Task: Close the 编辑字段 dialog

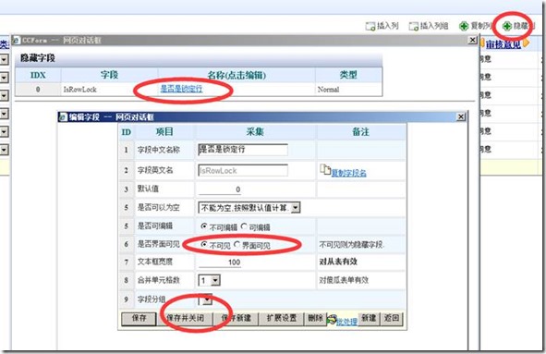Action: 461,116
